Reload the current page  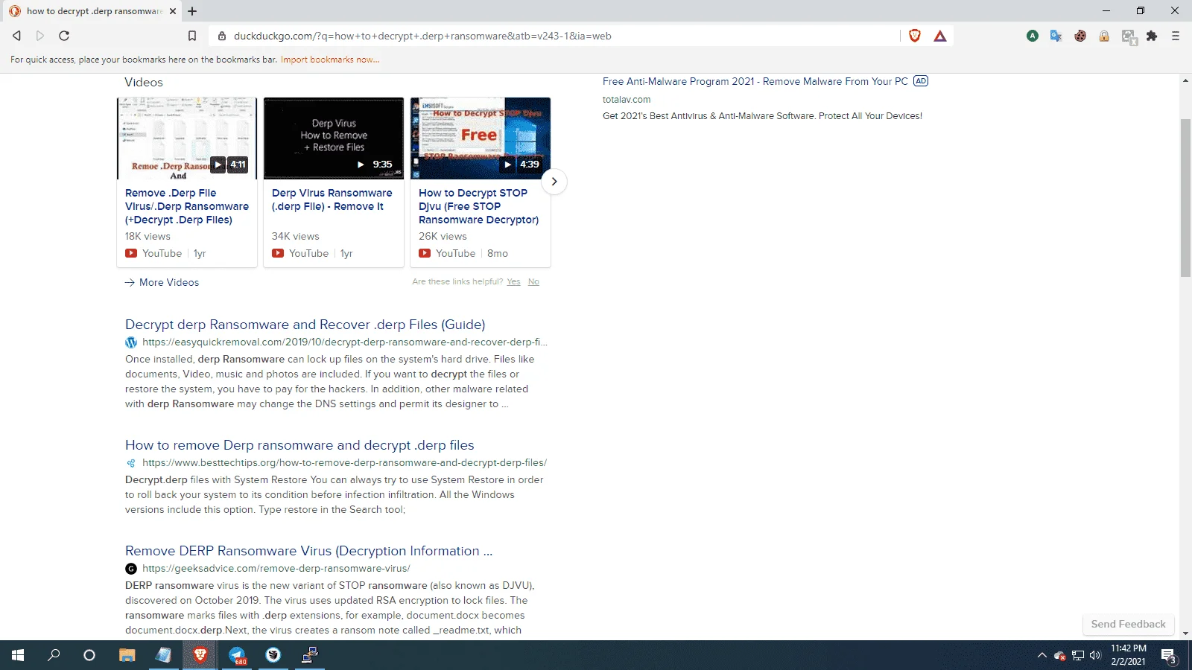[x=64, y=36]
